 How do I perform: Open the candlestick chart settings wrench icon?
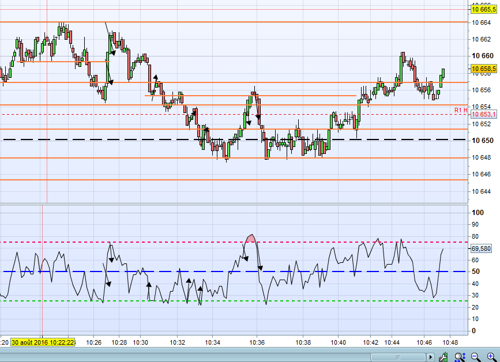[443, 357]
